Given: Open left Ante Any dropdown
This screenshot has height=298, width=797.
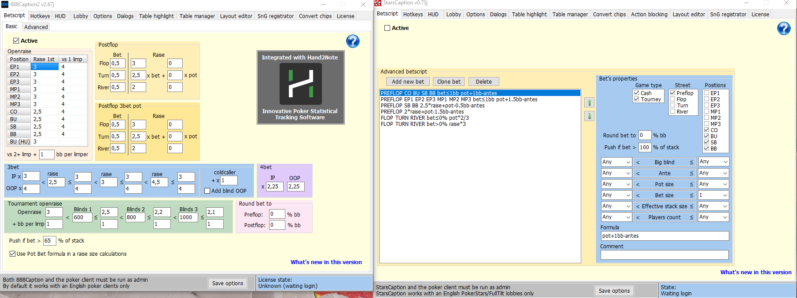Looking at the screenshot, I should tap(616, 173).
